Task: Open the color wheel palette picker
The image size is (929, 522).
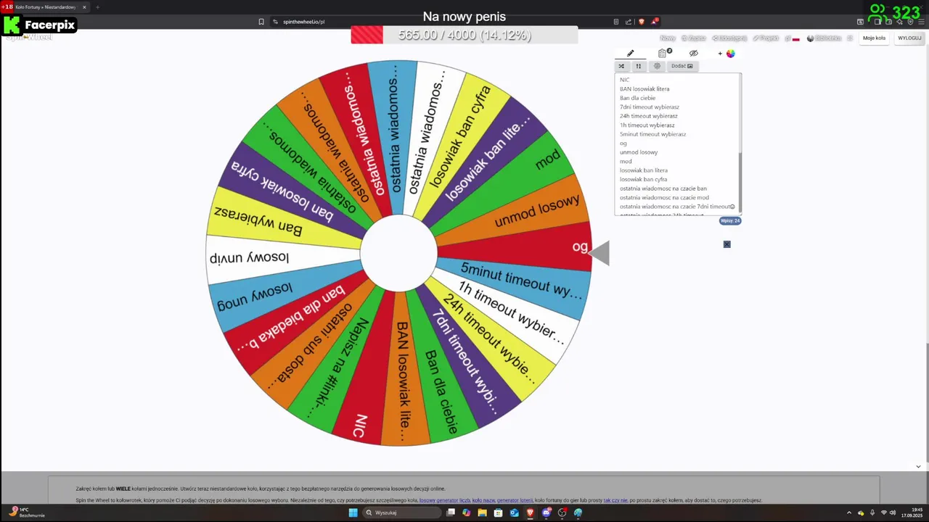Action: (x=730, y=53)
